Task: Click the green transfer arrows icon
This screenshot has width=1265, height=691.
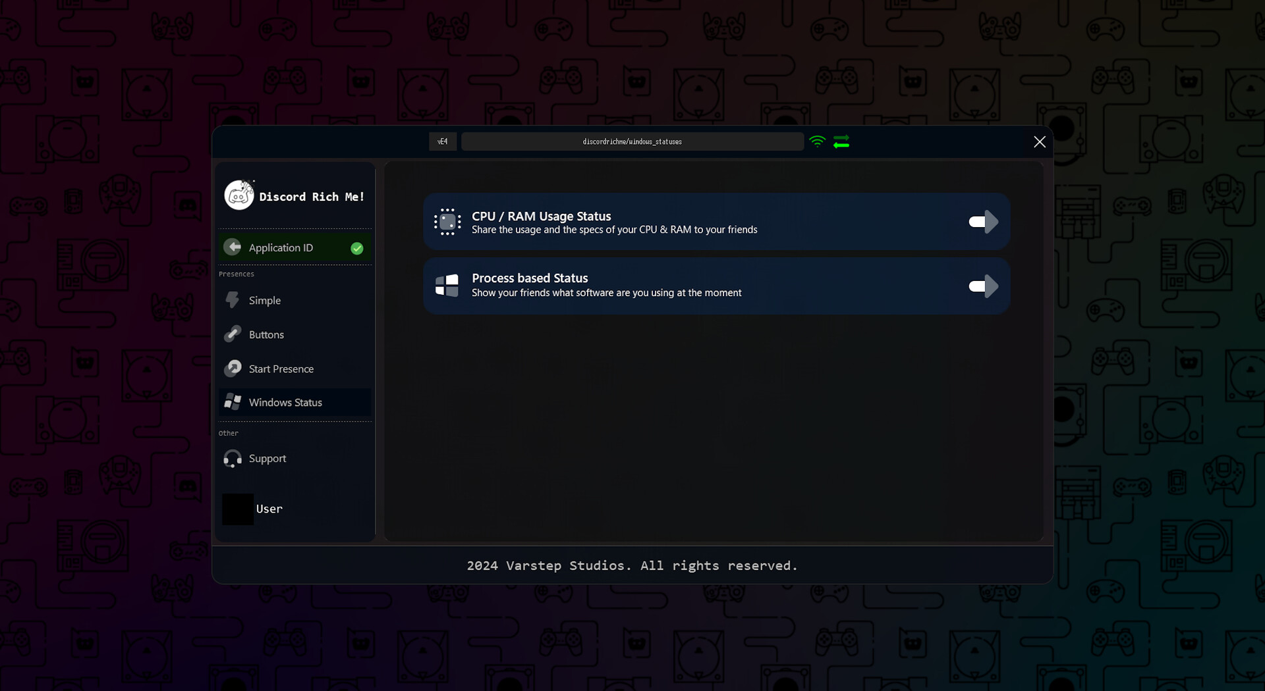Action: tap(841, 141)
